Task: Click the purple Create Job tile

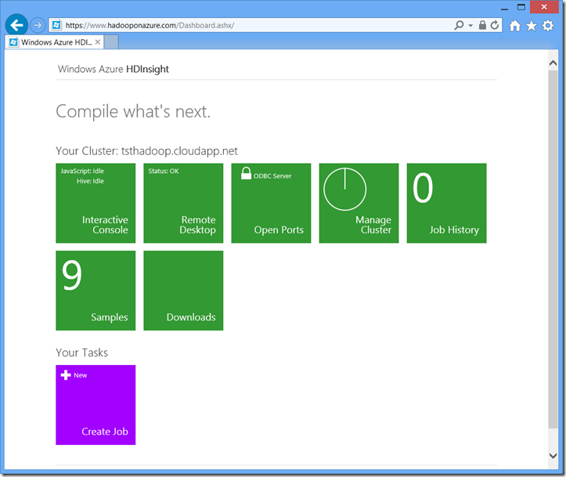Action: pos(96,405)
